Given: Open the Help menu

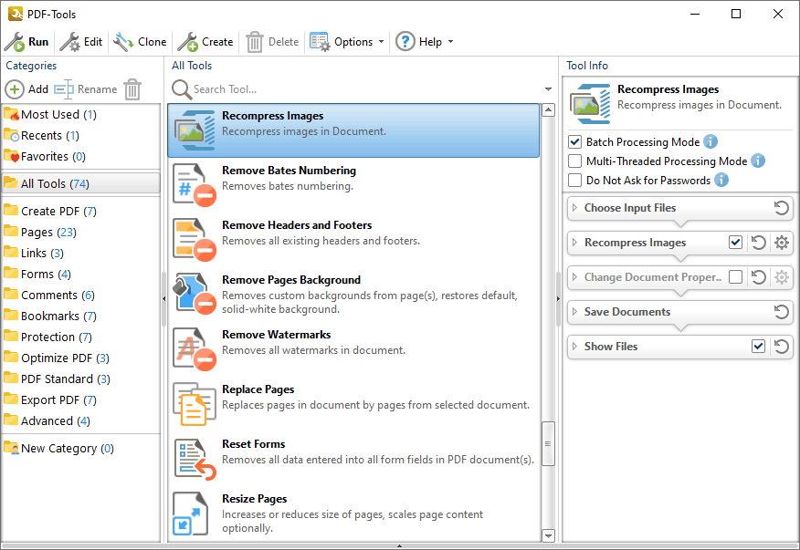Looking at the screenshot, I should click(x=425, y=42).
